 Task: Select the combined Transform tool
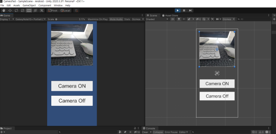(35, 10)
